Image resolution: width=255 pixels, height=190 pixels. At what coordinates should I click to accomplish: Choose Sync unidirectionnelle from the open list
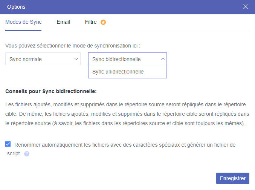118,72
